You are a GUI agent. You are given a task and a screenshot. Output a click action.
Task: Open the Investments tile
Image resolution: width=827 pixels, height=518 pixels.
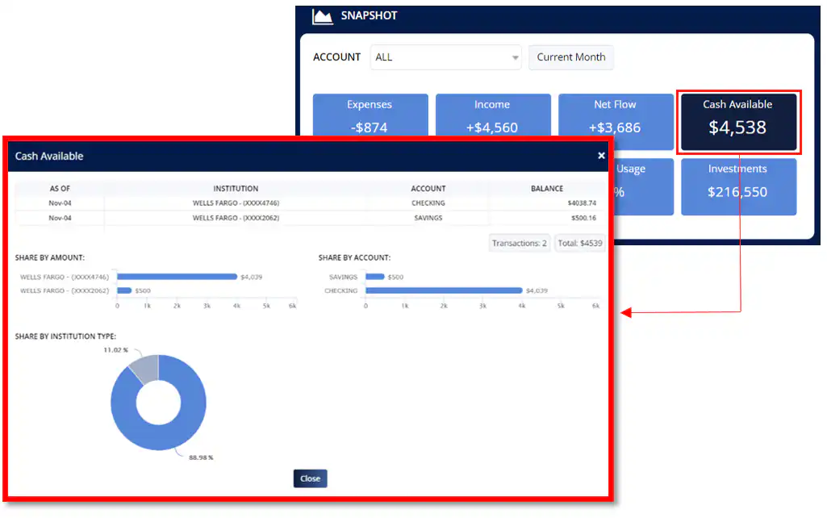pyautogui.click(x=737, y=186)
